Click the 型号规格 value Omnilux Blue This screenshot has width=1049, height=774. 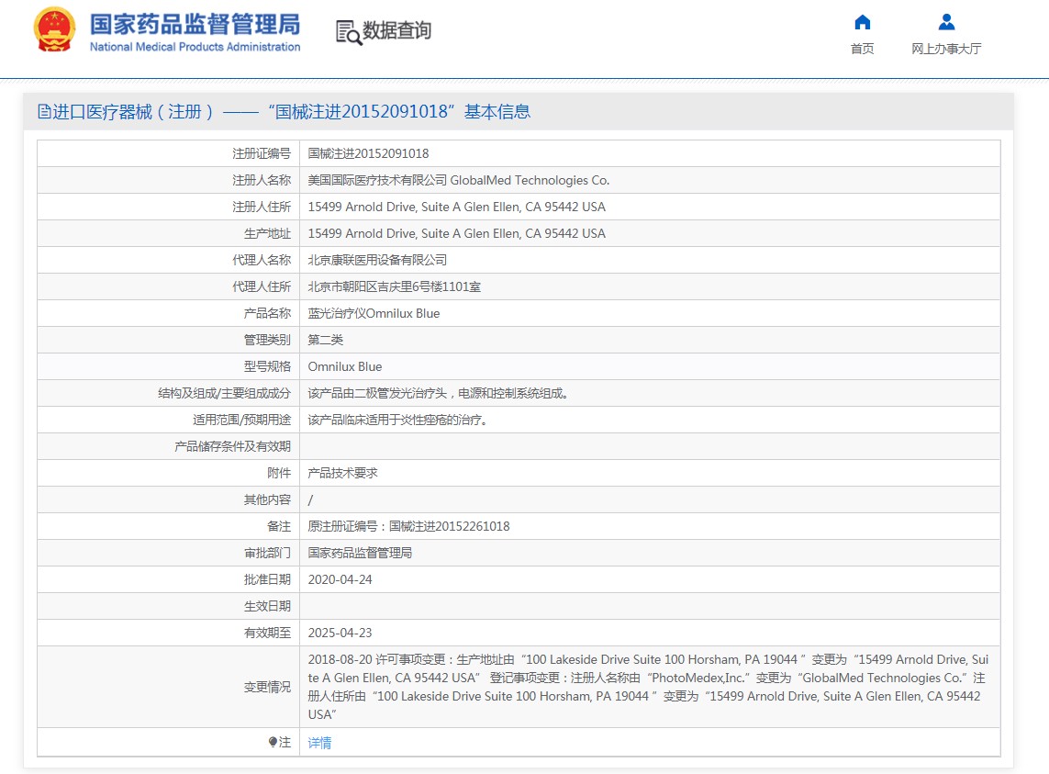coord(345,367)
